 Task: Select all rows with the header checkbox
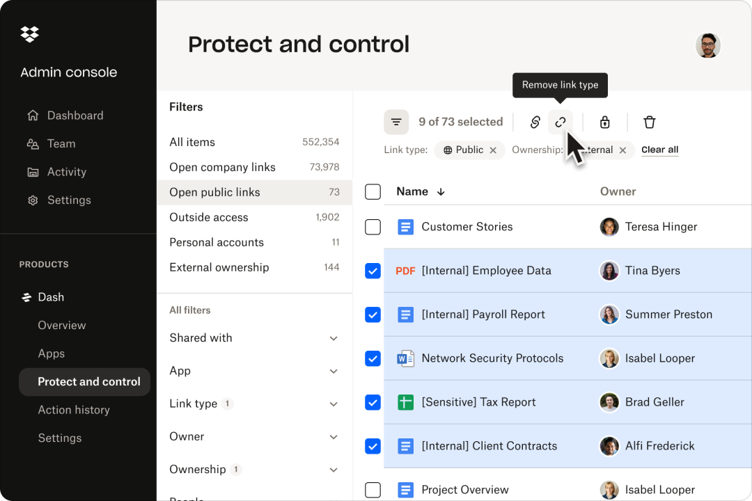[x=373, y=191]
